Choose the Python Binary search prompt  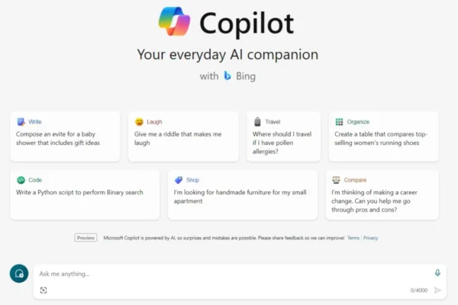[79, 192]
